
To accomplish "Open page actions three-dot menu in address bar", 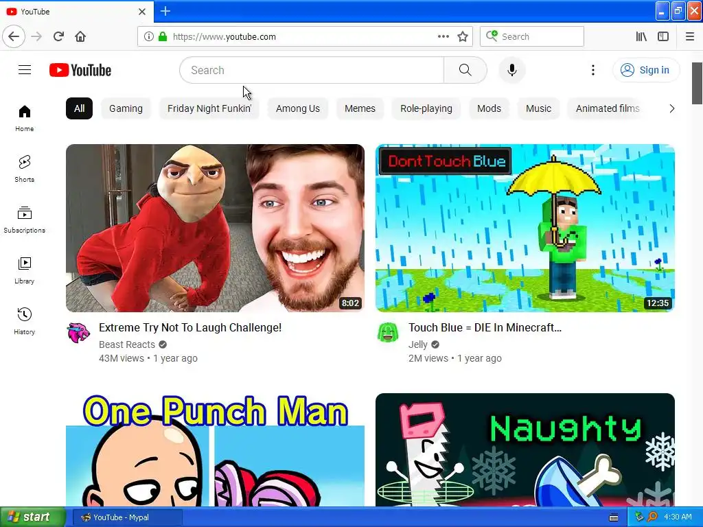I will point(443,36).
